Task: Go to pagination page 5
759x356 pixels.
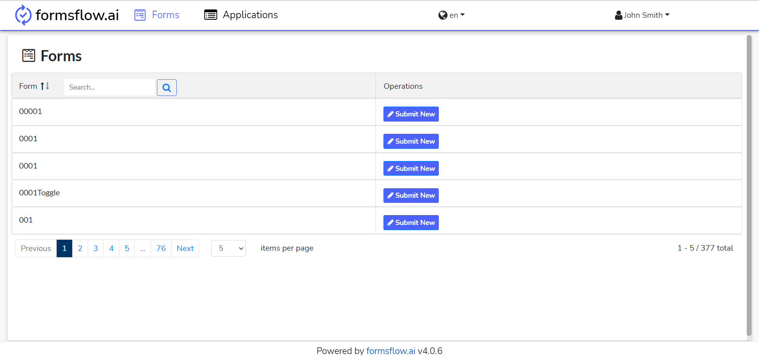Action: click(127, 248)
